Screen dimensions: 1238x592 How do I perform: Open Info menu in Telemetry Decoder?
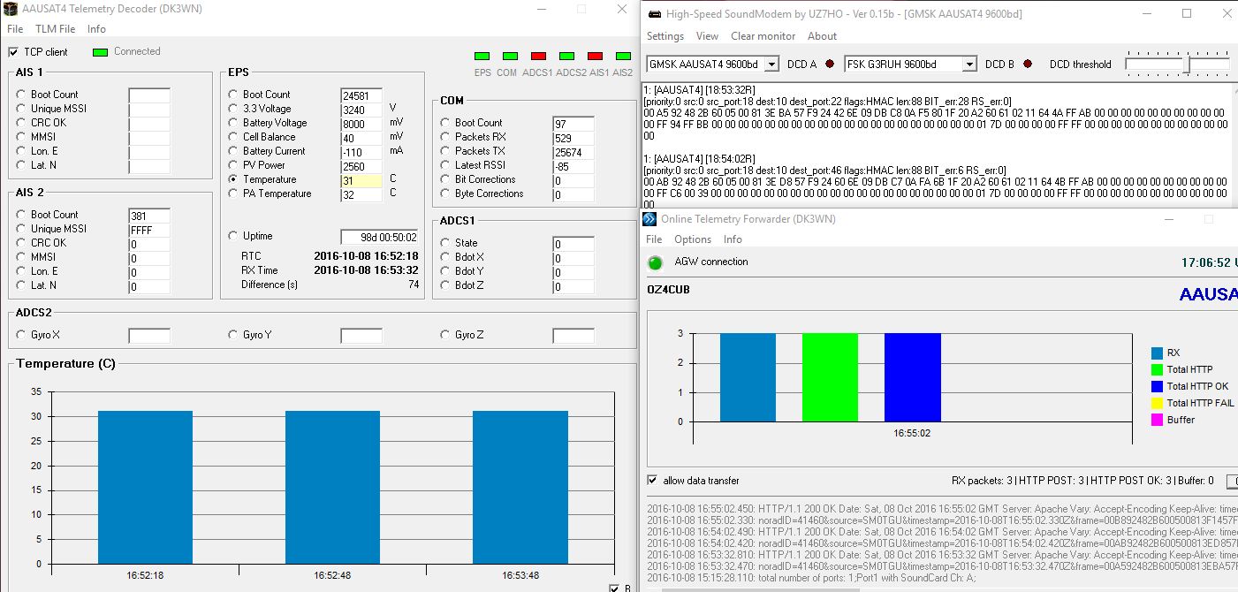click(x=96, y=29)
